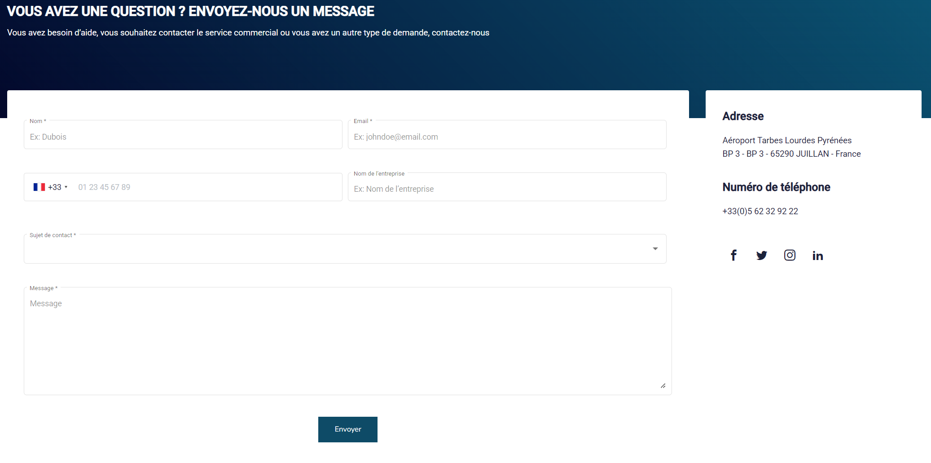
Task: Open the Facebook page icon
Action: [x=733, y=256]
